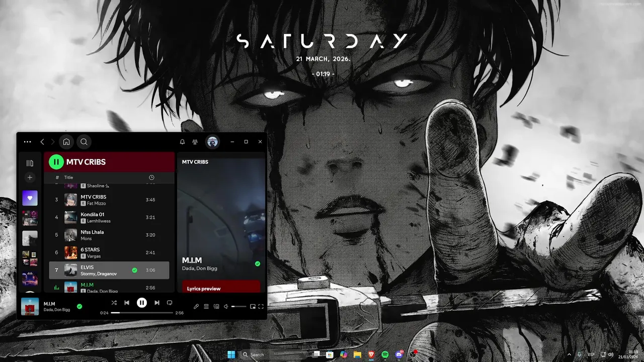Screen dimensions: 644x362
Task: Open the notifications bell
Action: click(182, 142)
